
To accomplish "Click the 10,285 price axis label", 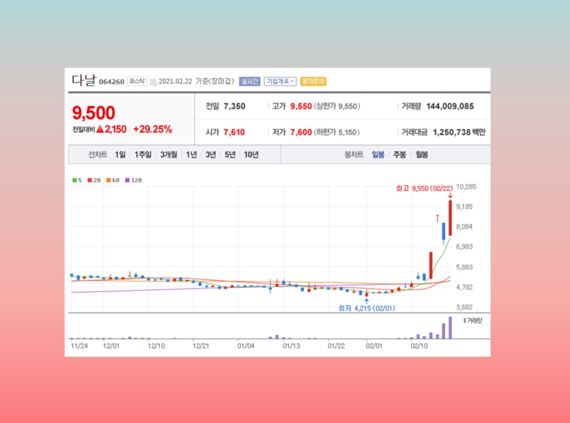I will 466,187.
